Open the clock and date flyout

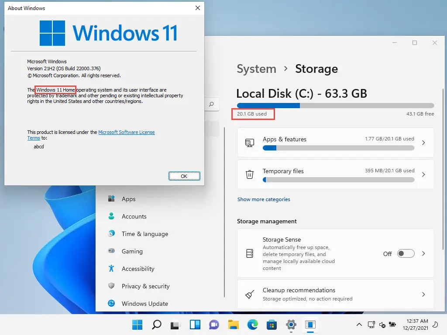tap(416, 325)
